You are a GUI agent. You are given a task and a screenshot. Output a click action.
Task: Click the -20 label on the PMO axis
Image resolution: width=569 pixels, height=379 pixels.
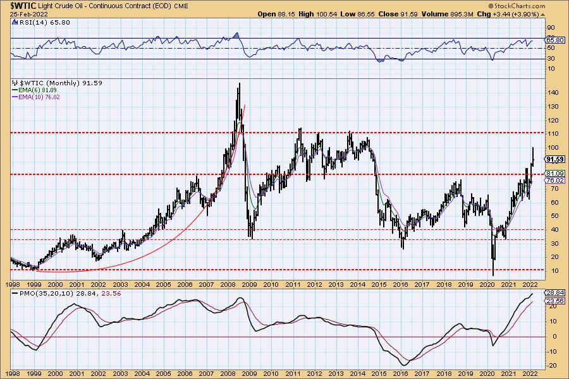pyautogui.click(x=551, y=366)
